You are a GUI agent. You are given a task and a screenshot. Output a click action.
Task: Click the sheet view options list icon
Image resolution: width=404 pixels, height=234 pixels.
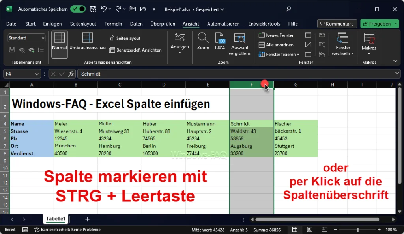(41, 50)
